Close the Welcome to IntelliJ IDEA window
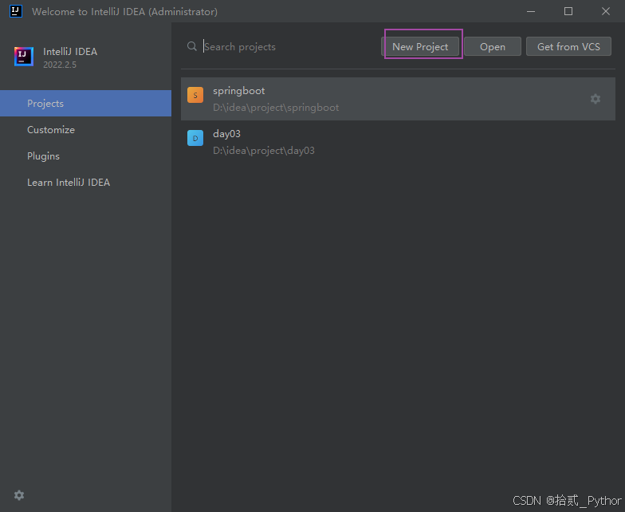 pos(606,11)
